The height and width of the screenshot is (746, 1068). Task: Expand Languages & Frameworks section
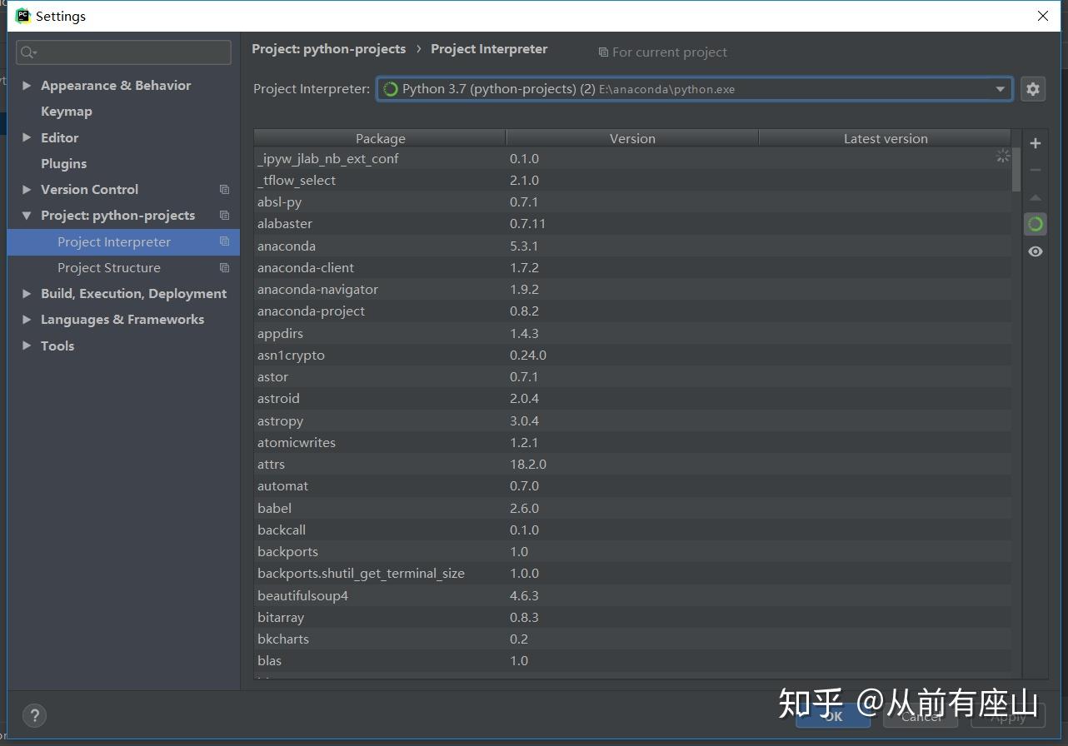27,320
